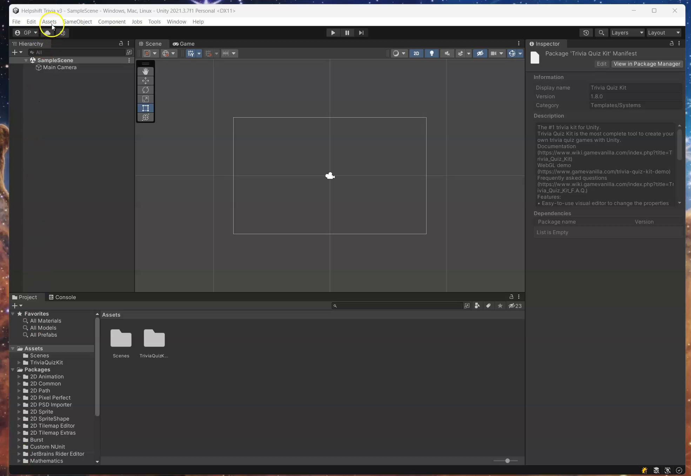The height and width of the screenshot is (476, 691).
Task: Open Inspector panel three-dot options menu
Action: [x=679, y=43]
